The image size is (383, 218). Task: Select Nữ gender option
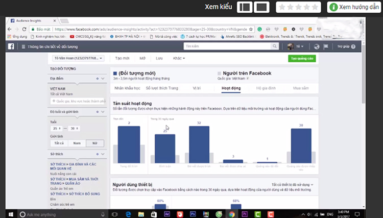click(95, 143)
